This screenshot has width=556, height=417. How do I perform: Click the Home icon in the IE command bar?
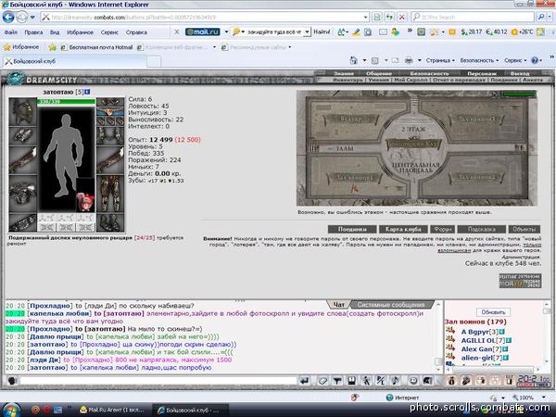(x=354, y=60)
